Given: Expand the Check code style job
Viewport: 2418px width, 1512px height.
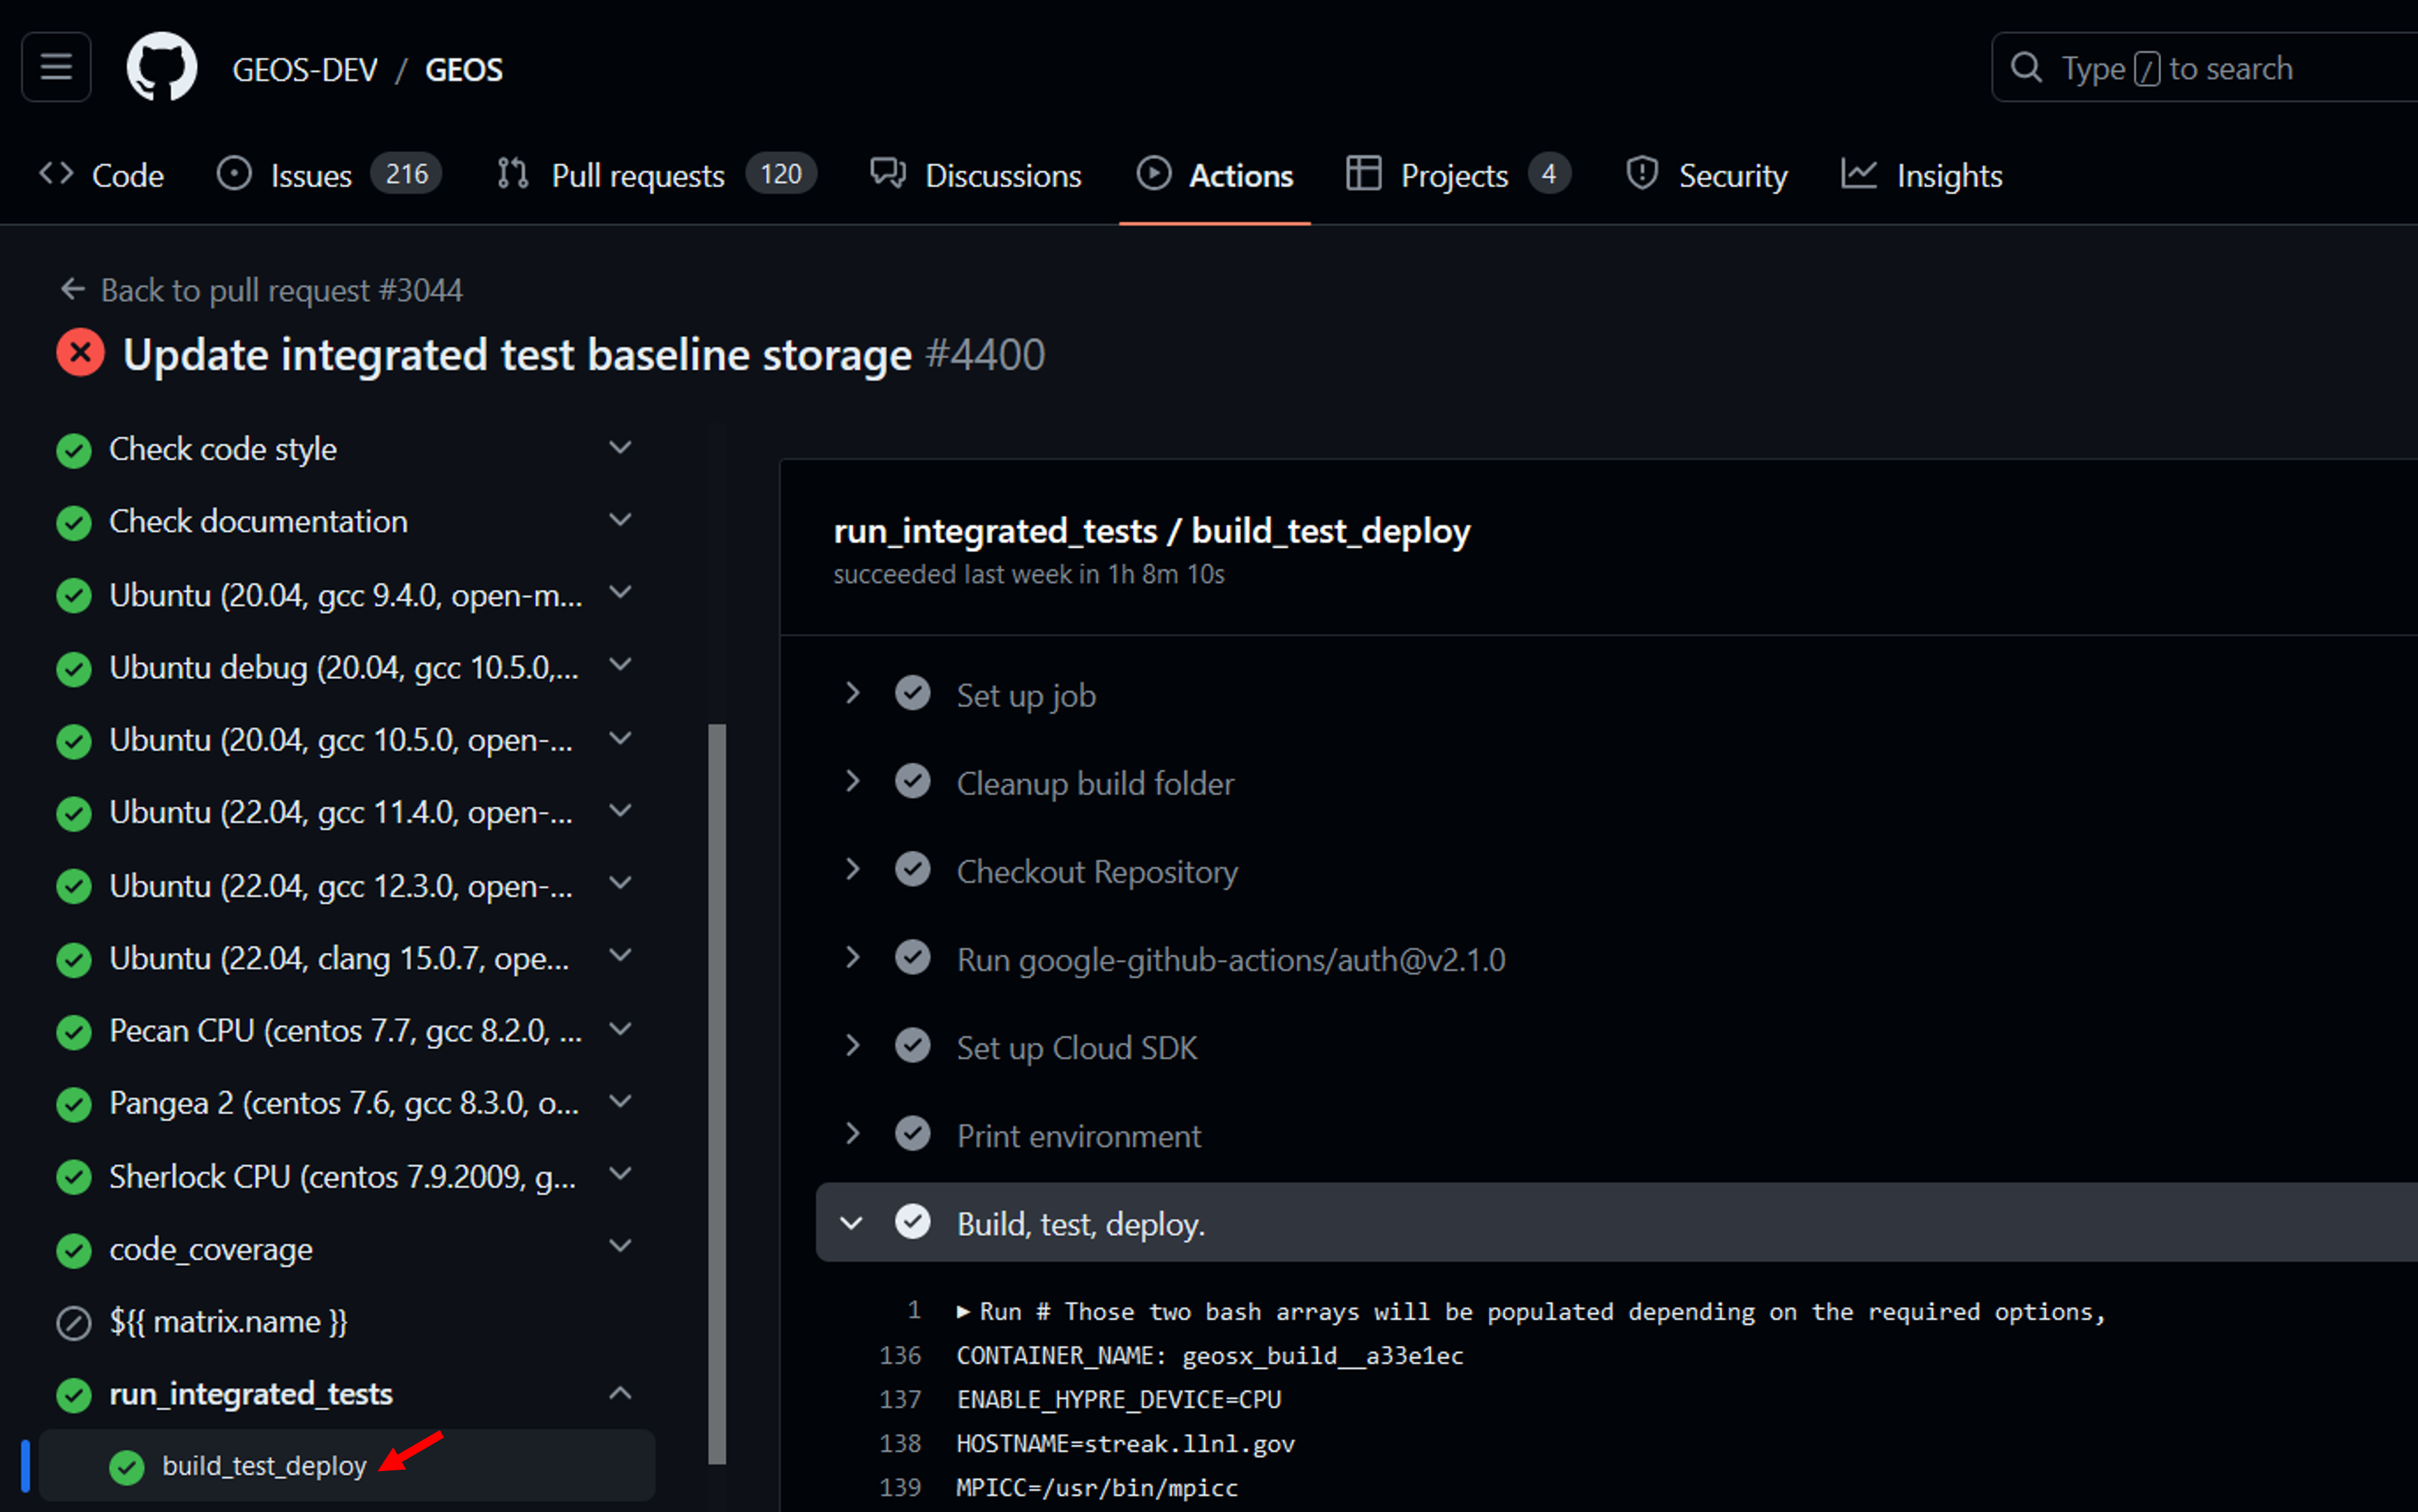Looking at the screenshot, I should coord(620,448).
